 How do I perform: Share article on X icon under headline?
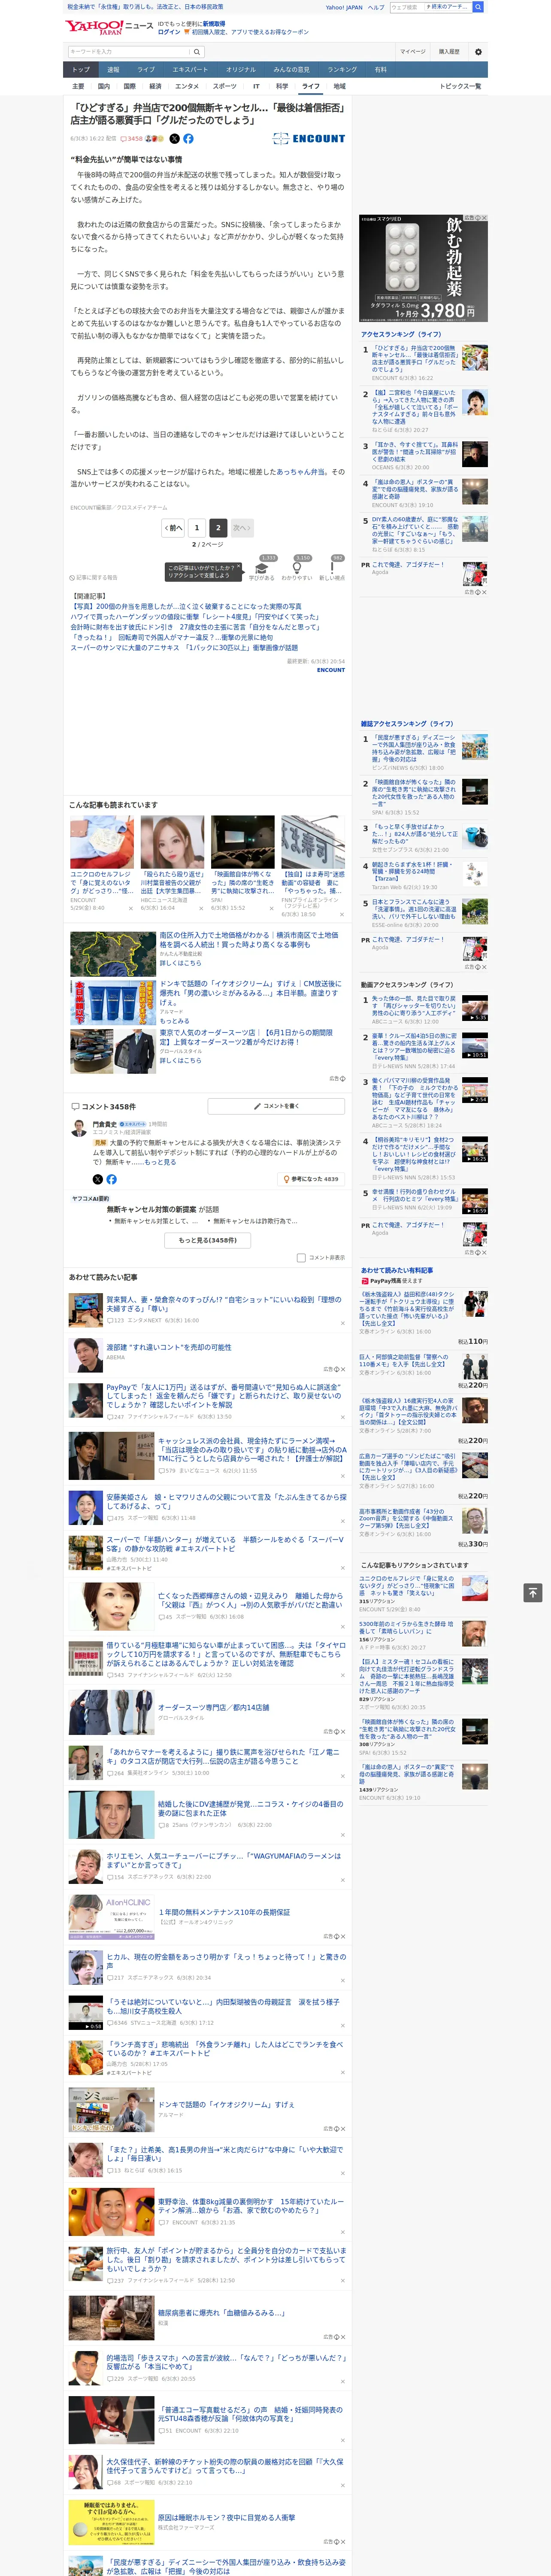175,139
